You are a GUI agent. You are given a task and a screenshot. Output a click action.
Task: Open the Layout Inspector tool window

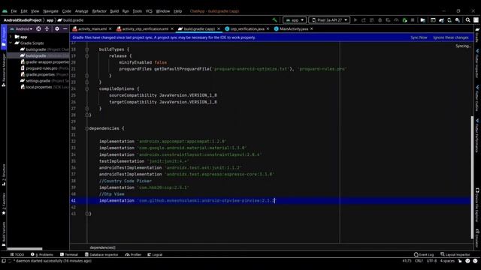(x=455, y=254)
